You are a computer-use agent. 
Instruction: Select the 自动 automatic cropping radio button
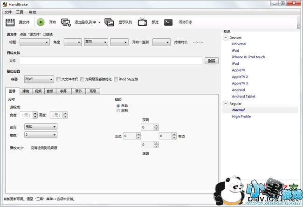[x=118, y=106]
